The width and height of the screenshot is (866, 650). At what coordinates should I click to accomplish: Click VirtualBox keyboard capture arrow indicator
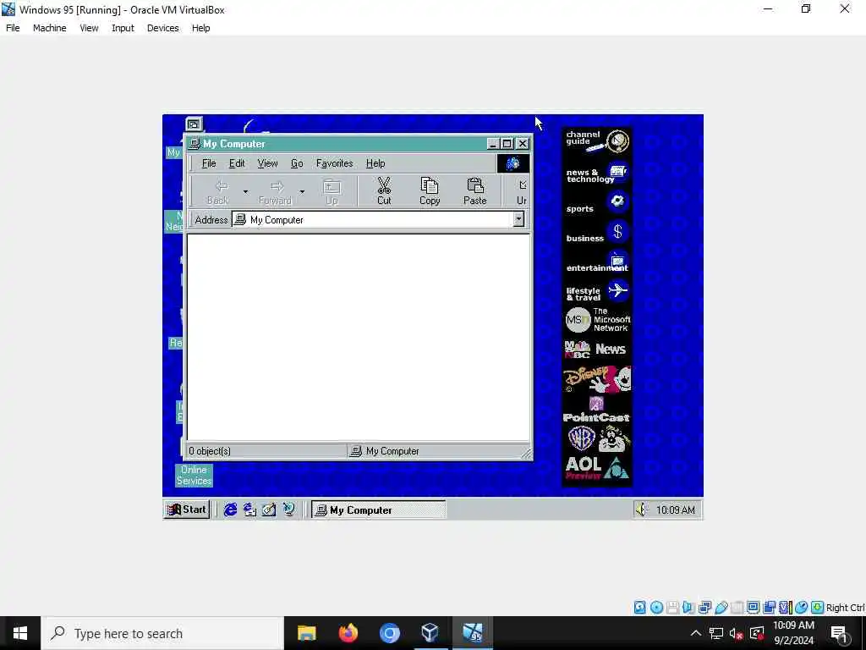[x=818, y=608]
